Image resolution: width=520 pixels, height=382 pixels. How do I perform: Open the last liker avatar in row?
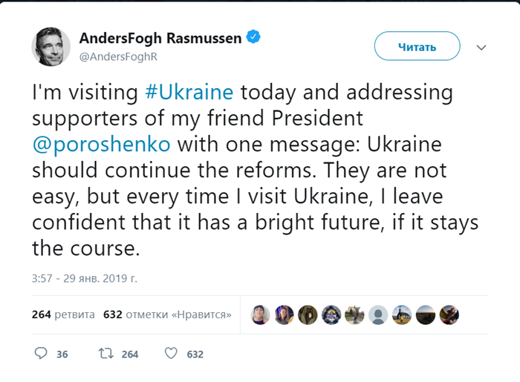point(449,315)
